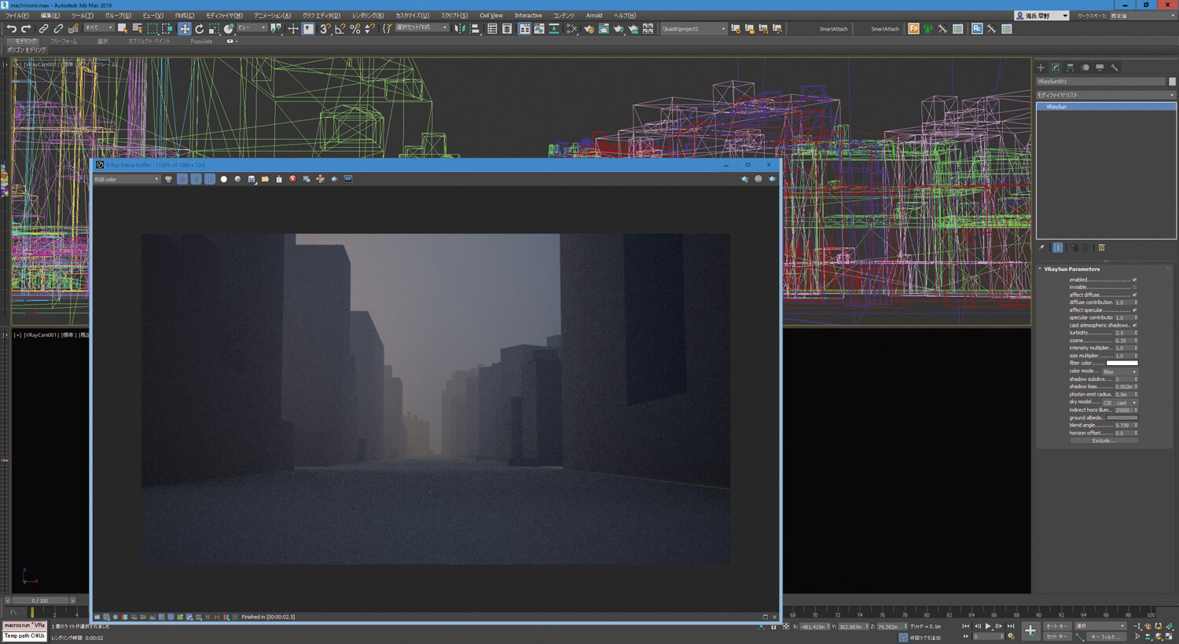
Task: Load an image into V-Ray frame buffer
Action: [265, 179]
